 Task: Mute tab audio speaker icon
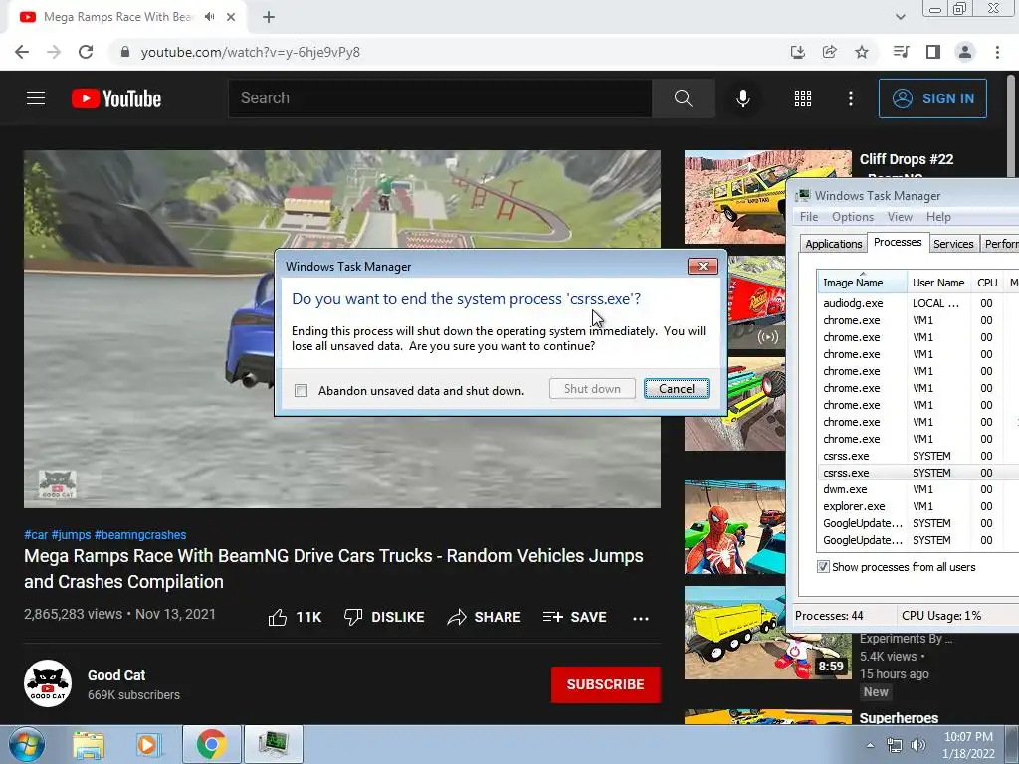pos(209,17)
